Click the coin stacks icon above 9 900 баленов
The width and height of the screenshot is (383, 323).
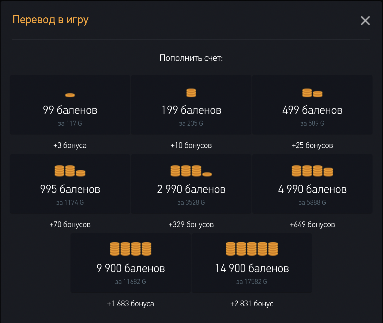point(131,249)
